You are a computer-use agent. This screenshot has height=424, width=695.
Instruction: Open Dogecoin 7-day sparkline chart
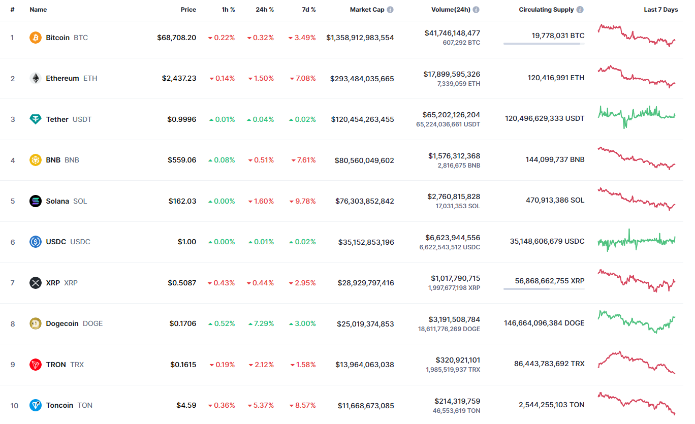tap(637, 322)
